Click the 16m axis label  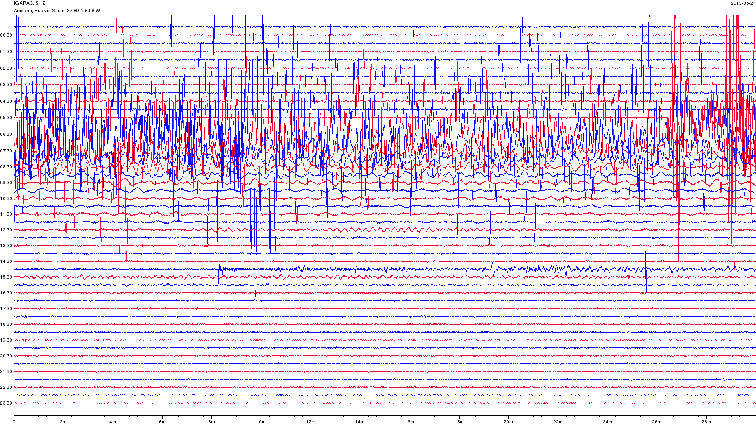[410, 422]
